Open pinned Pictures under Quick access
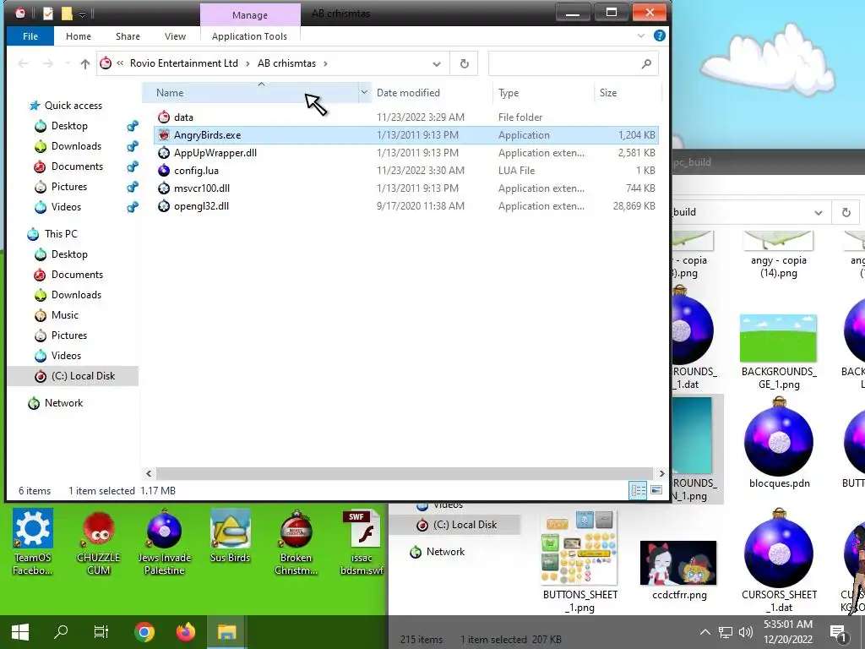 (69, 187)
